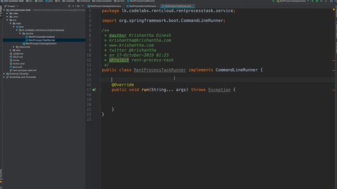Click import org.springframework.boot.CommandLineRunner line
This screenshot has height=189, width=337.
tap(163, 20)
